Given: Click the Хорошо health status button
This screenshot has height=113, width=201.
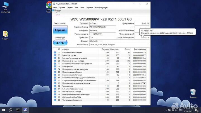Looking at the screenshot, I should click(60, 30).
